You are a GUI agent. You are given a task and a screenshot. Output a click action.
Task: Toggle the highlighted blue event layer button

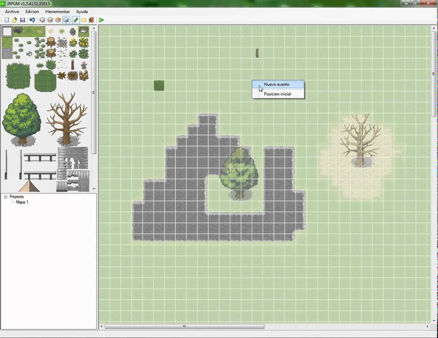[66, 20]
